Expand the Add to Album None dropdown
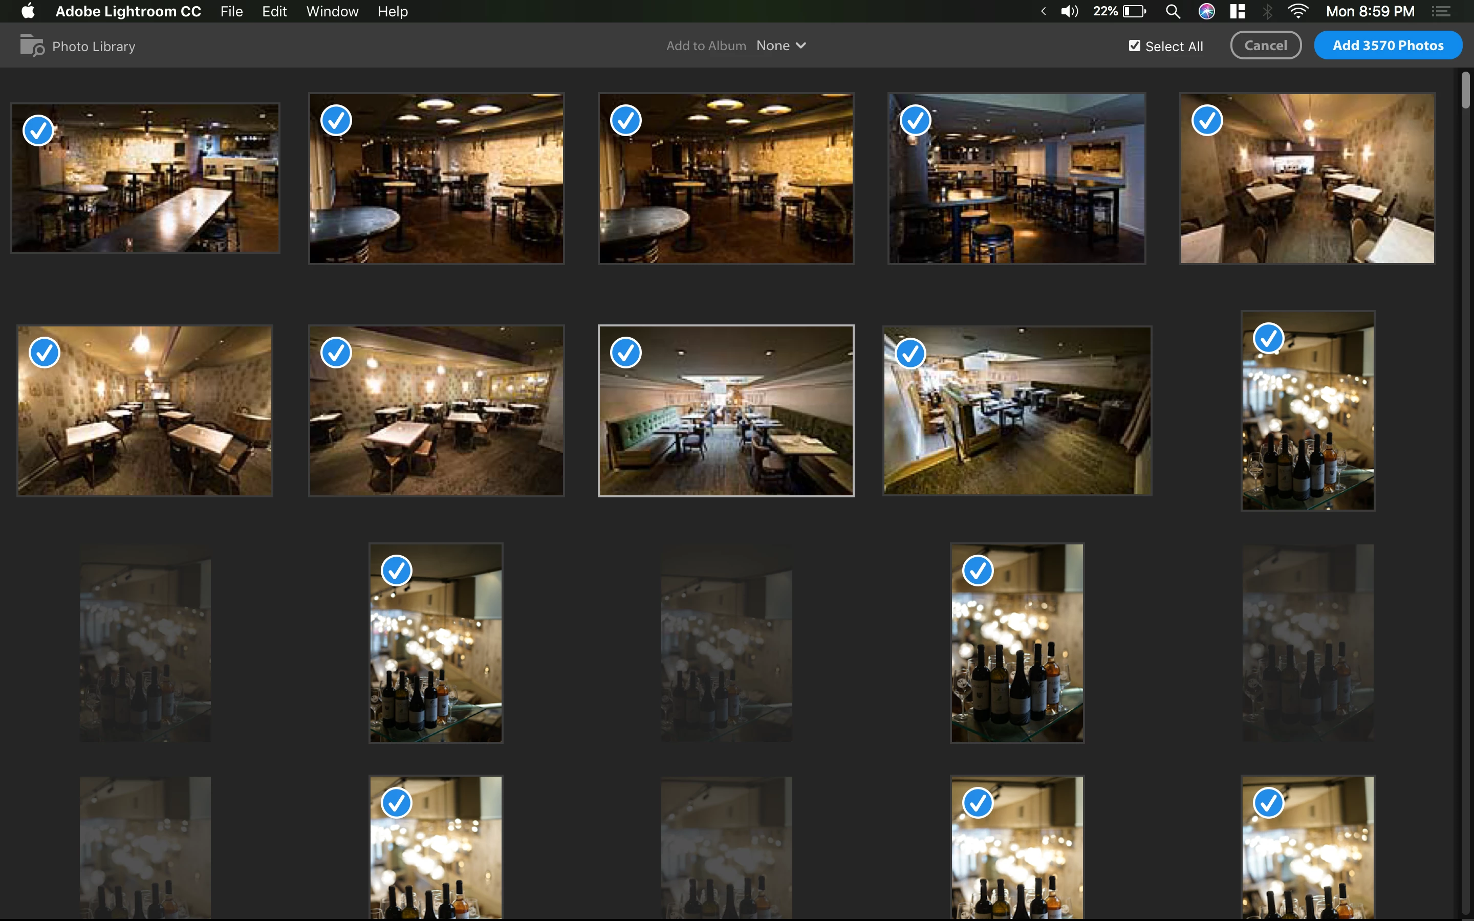The height and width of the screenshot is (921, 1474). tap(781, 46)
